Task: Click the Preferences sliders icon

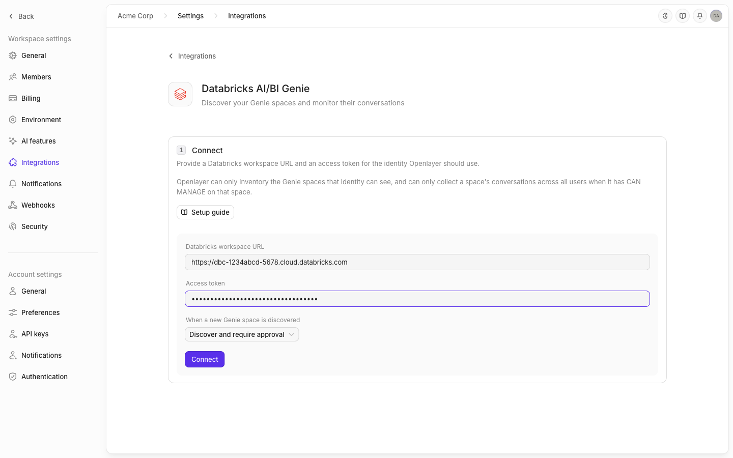Action: point(13,312)
